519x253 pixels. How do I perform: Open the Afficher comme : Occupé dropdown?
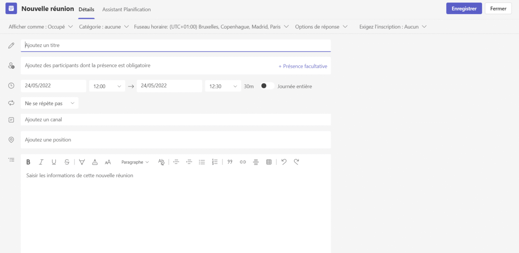pos(41,27)
